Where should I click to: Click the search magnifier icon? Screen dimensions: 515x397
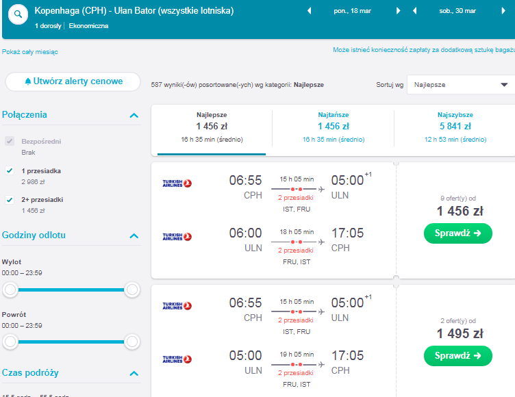[18, 14]
